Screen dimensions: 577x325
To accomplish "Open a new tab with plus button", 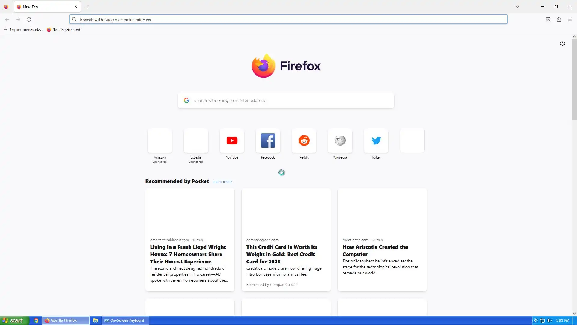I will click(x=87, y=7).
